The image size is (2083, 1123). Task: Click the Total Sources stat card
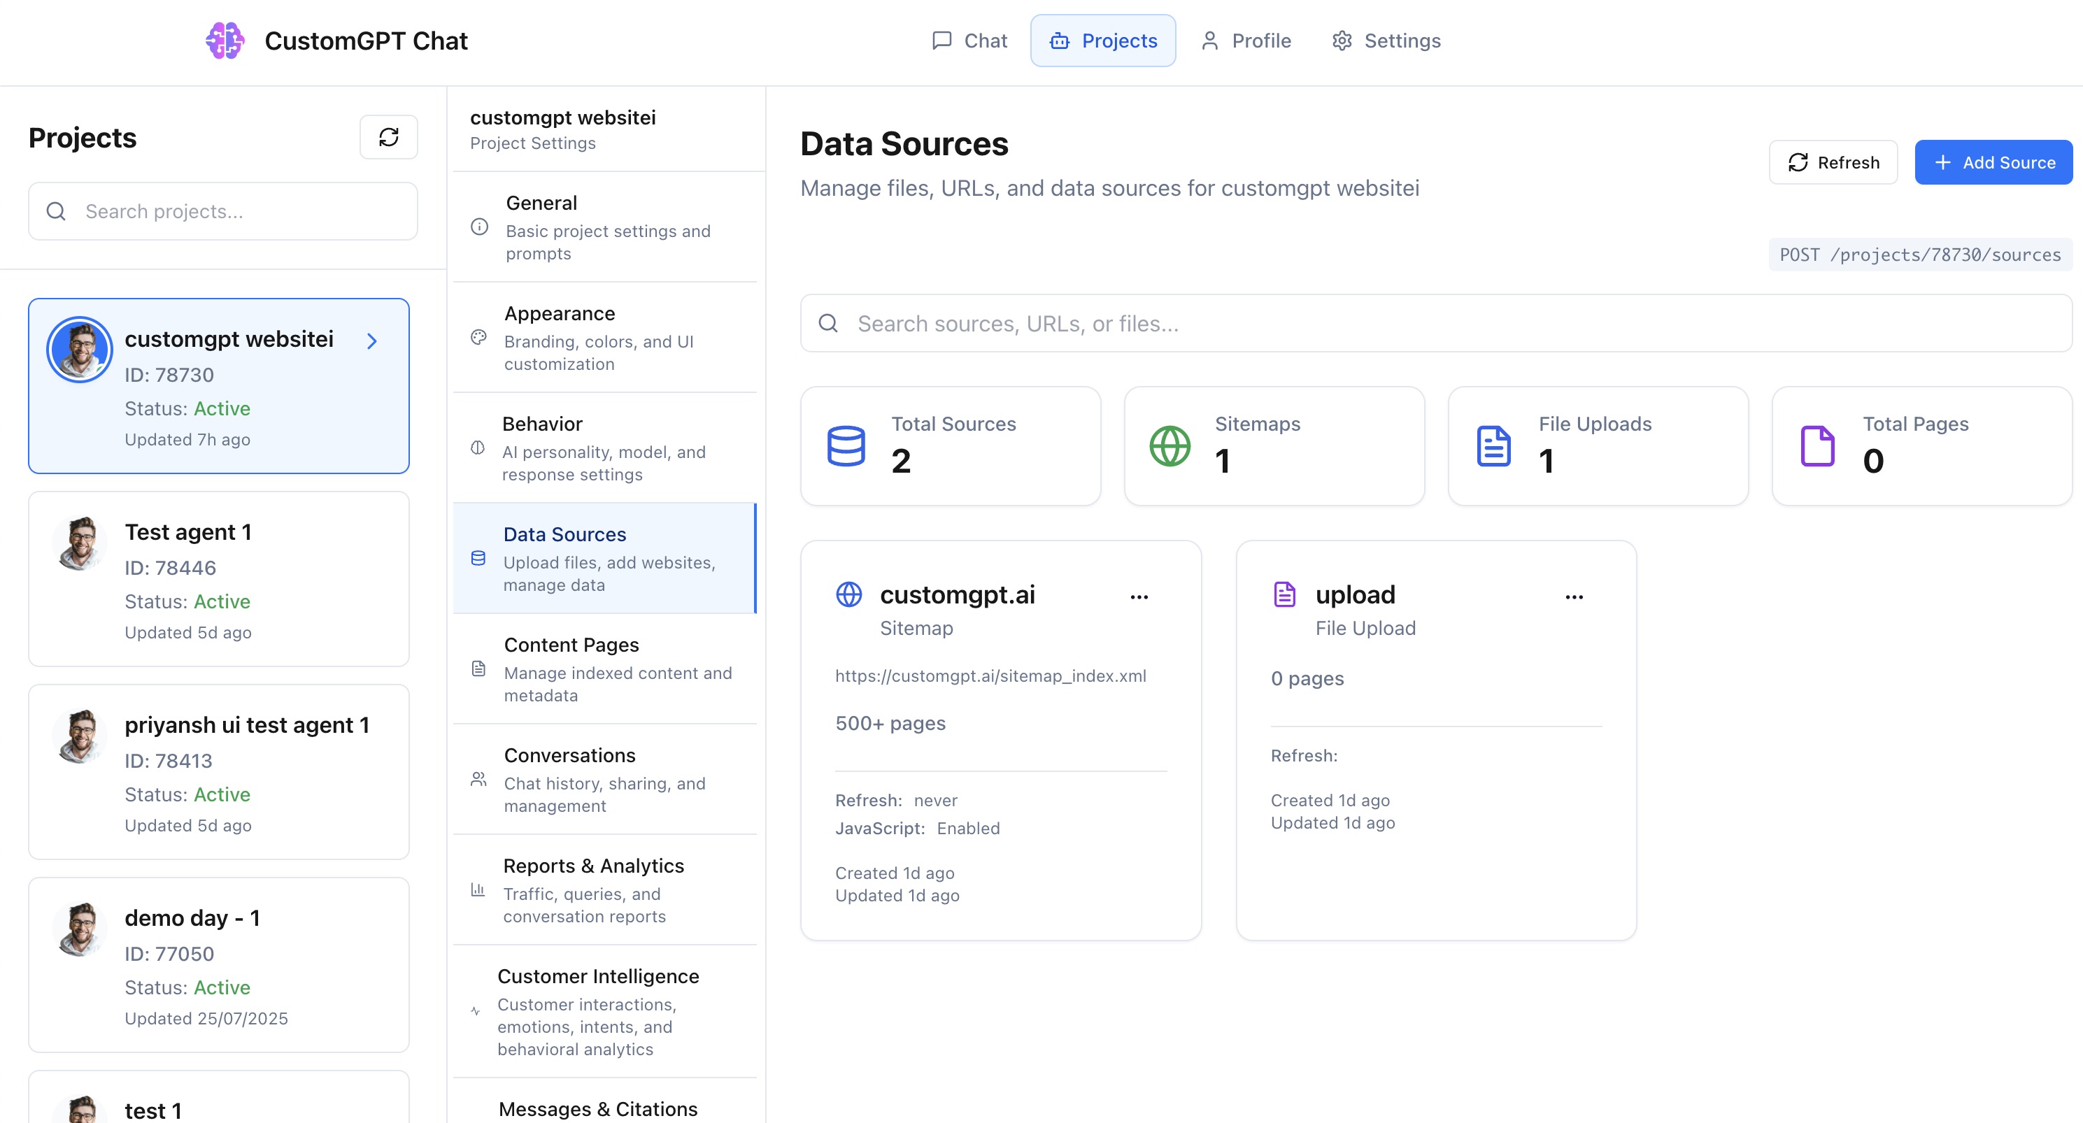click(951, 446)
